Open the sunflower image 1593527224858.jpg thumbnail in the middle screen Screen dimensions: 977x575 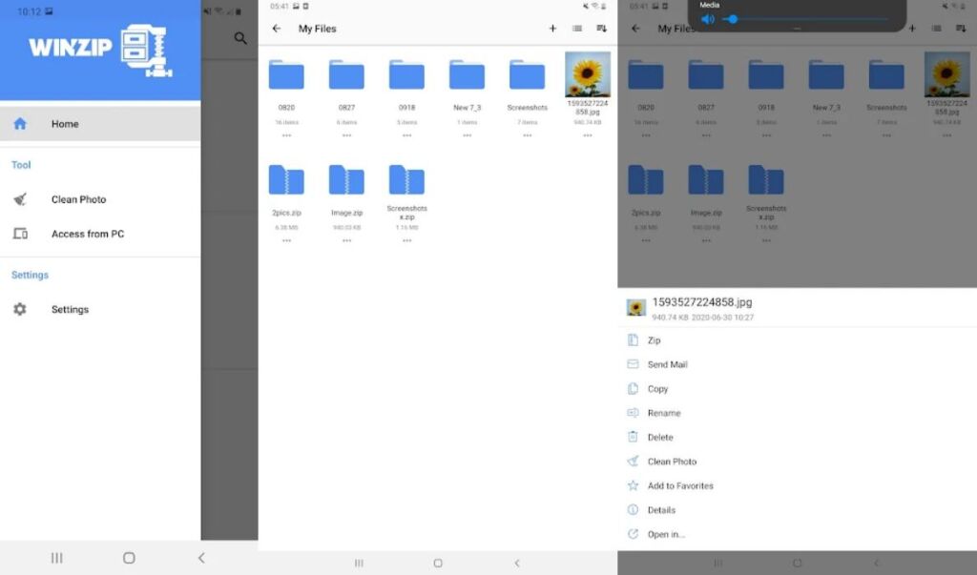(588, 74)
